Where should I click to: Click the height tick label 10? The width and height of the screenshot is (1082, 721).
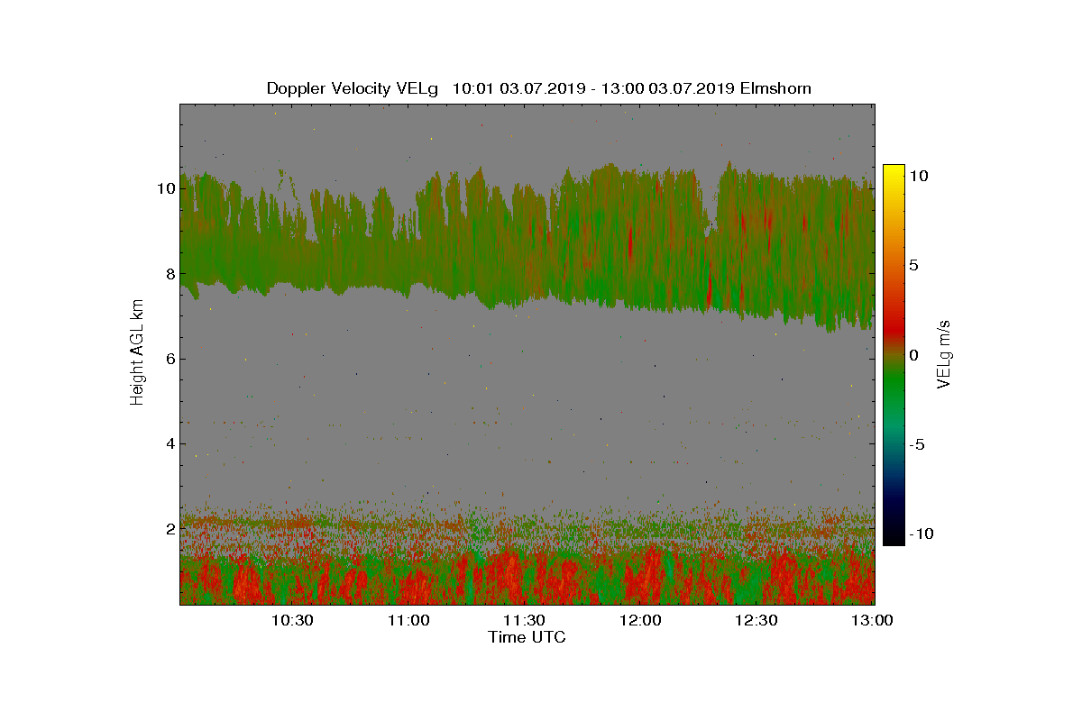(166, 188)
